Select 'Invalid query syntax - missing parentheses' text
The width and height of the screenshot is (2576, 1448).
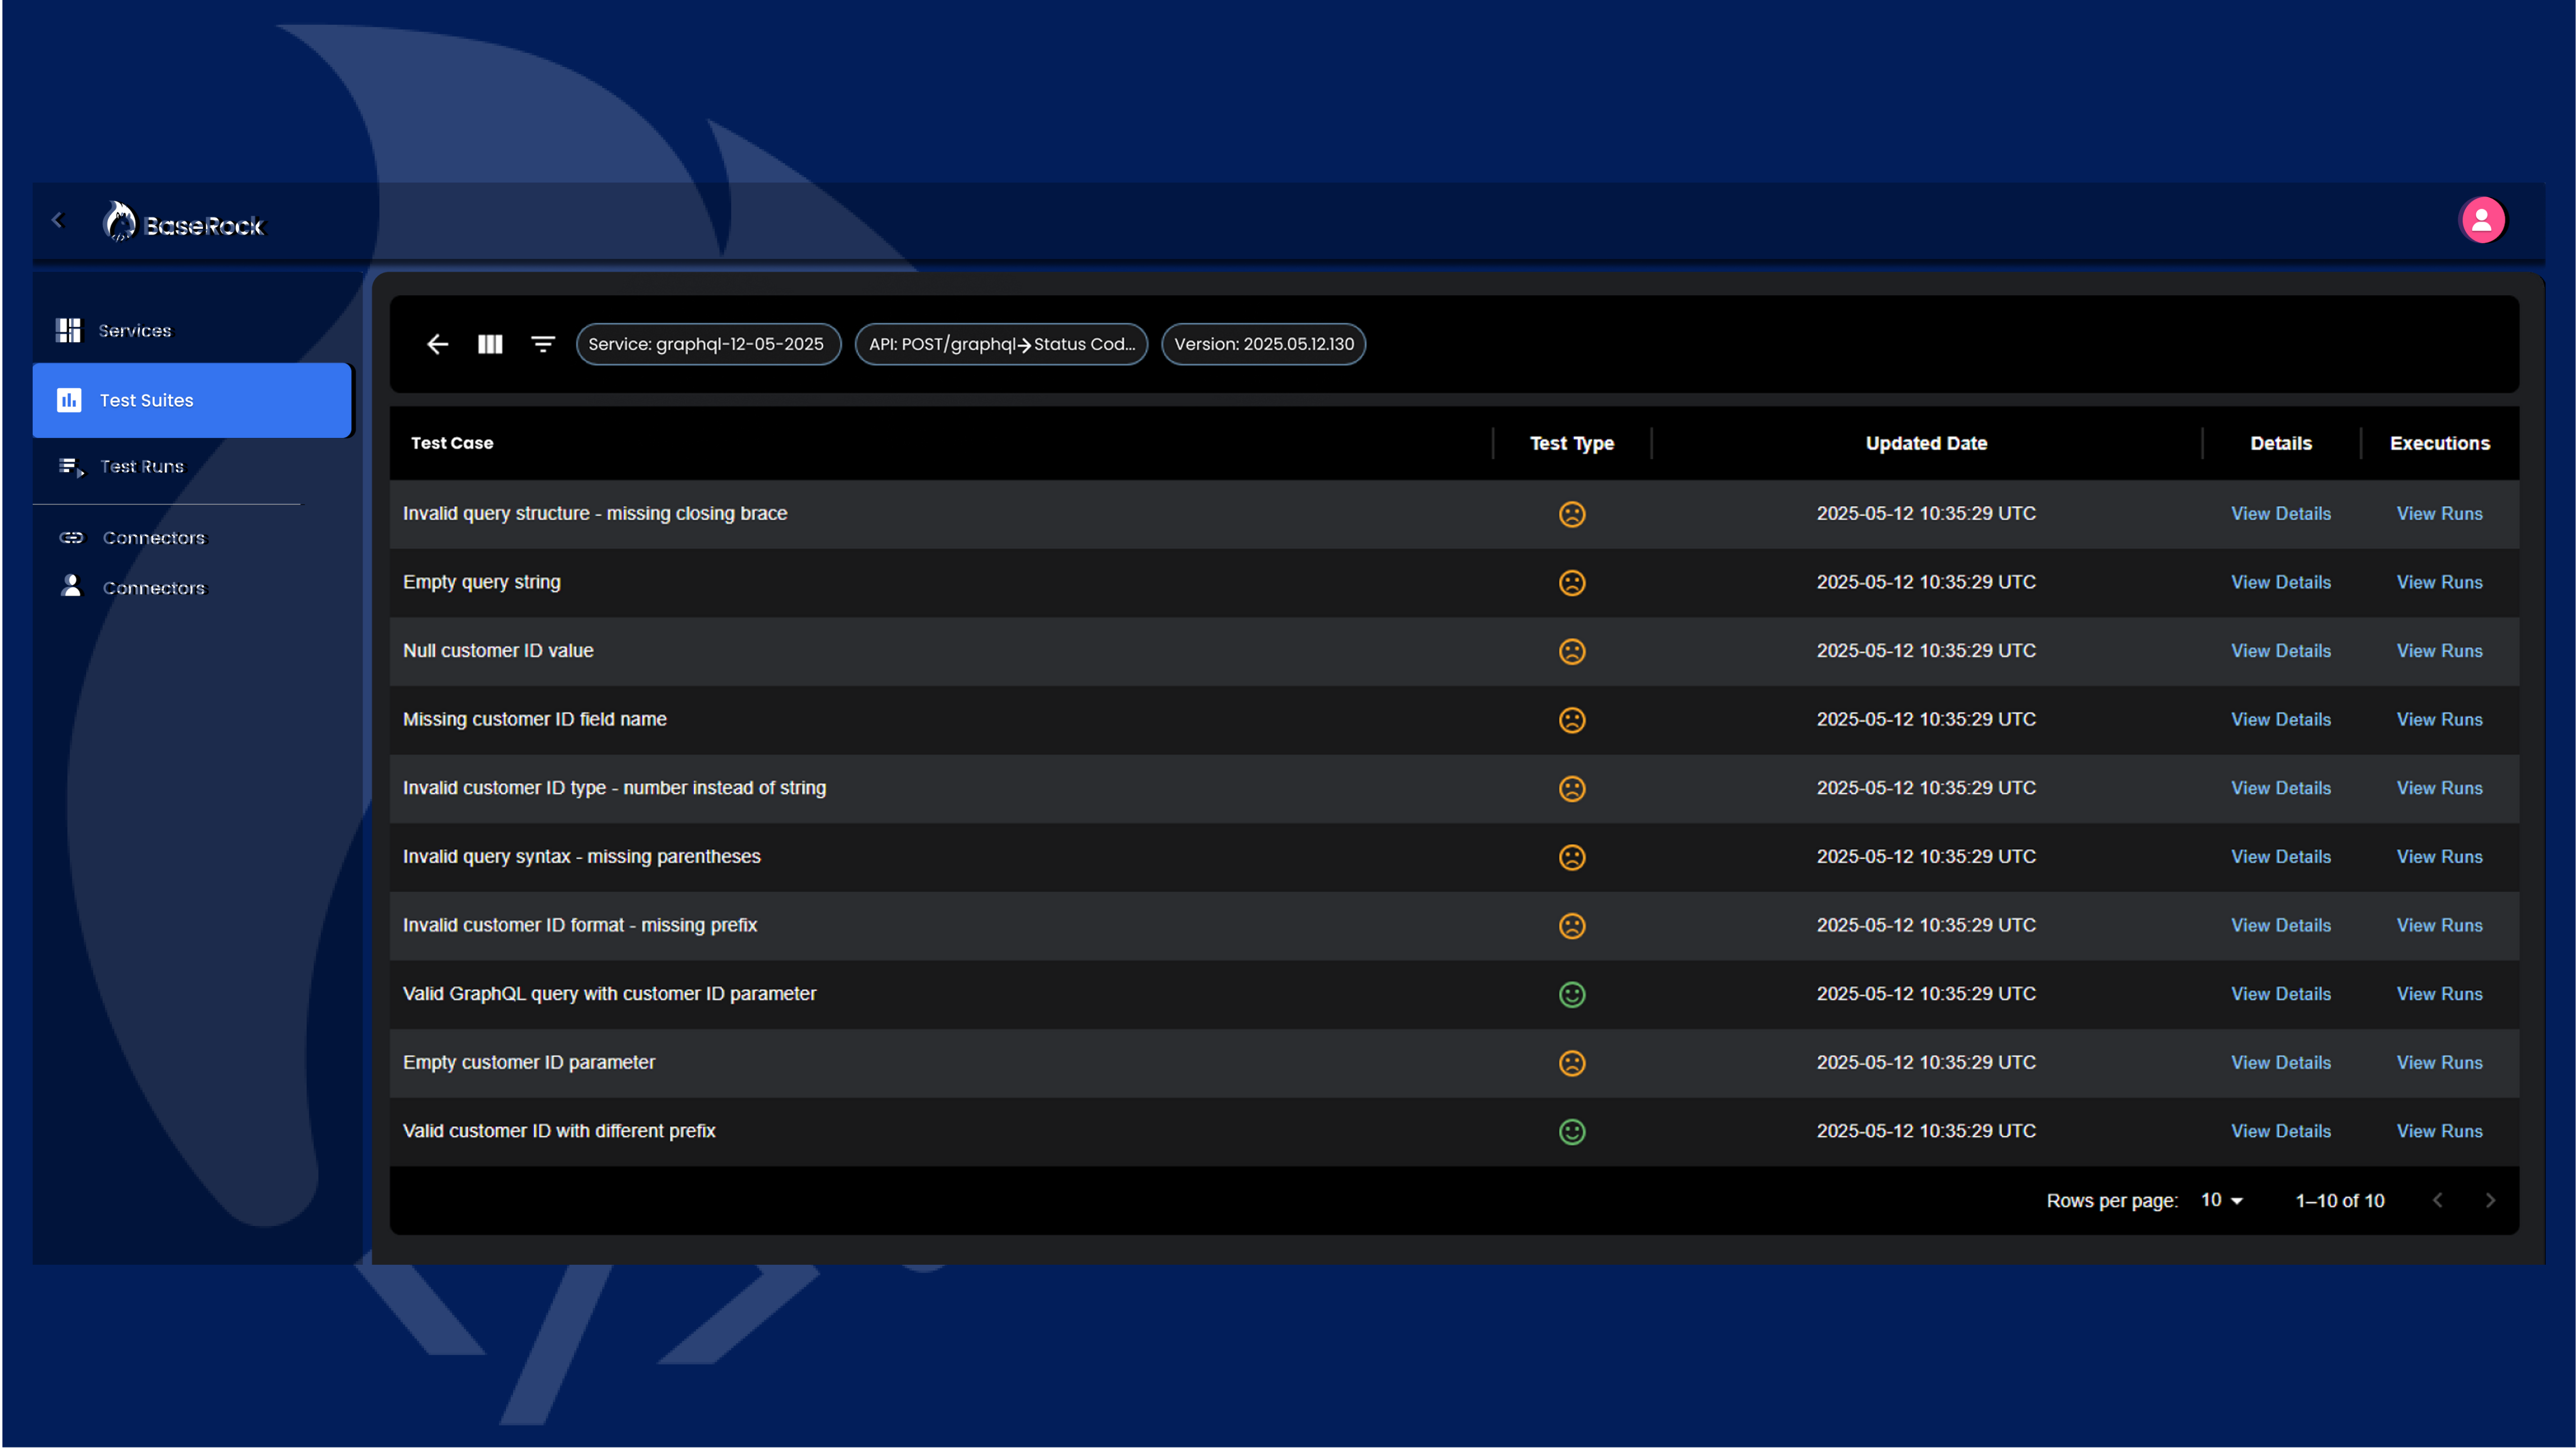click(x=581, y=857)
